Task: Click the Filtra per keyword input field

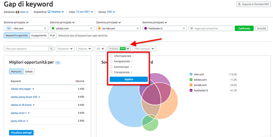Action: [26, 49]
